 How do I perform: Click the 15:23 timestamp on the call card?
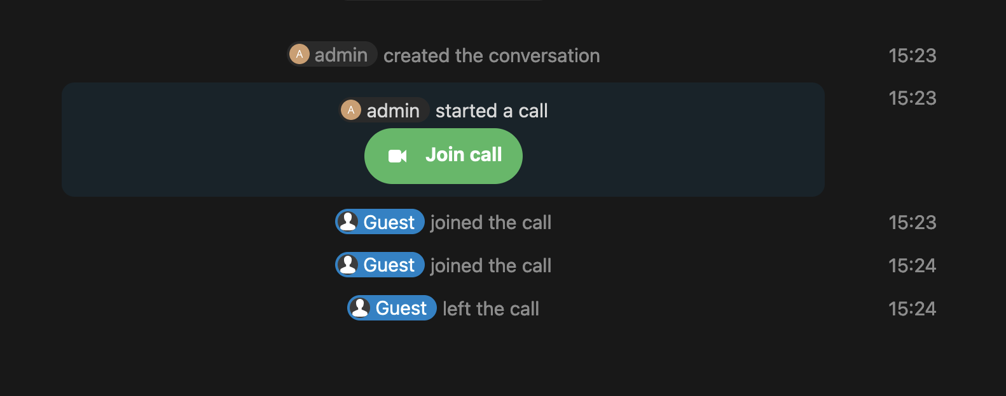pos(912,98)
